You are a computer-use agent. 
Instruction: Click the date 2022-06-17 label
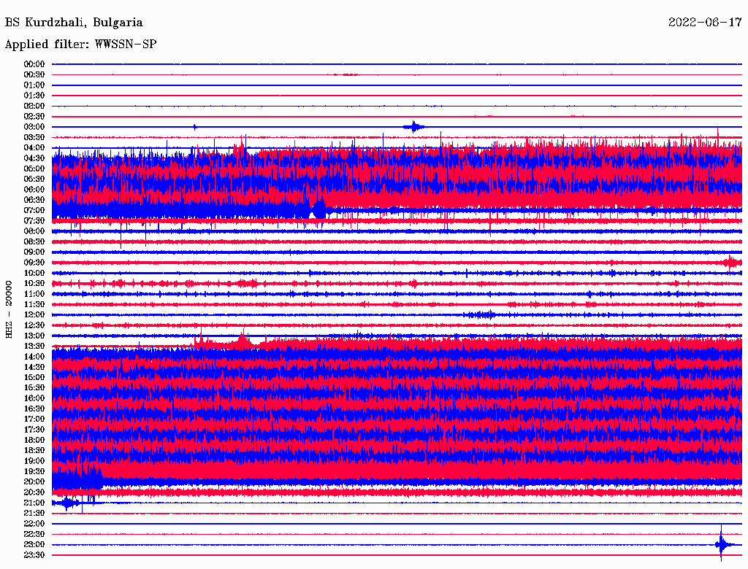(705, 23)
